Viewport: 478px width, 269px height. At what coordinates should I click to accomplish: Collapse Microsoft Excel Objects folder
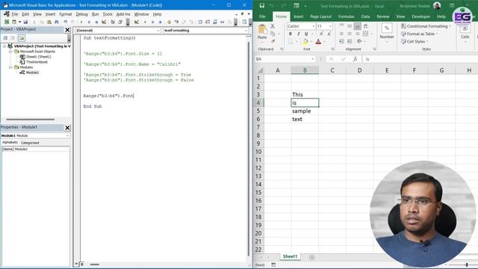[10, 52]
